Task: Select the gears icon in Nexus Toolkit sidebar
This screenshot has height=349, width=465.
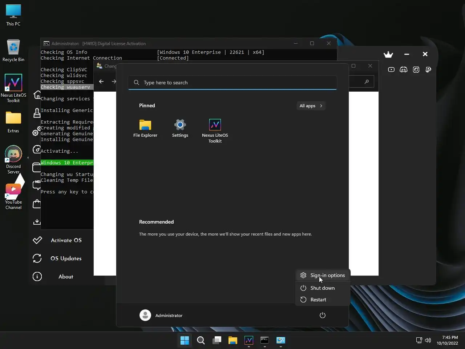Action: coord(36,131)
